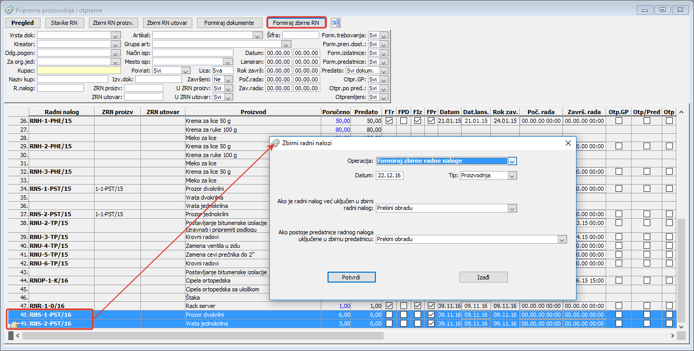Click the Šifra input field
Viewport: 694px width, 351px height.
click(x=300, y=35)
